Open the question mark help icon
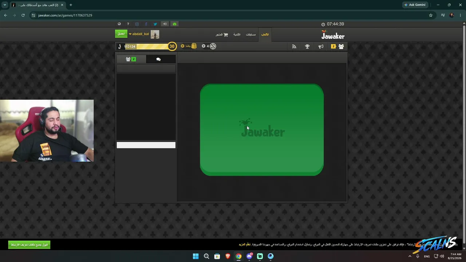This screenshot has width=466, height=262. pyautogui.click(x=128, y=24)
